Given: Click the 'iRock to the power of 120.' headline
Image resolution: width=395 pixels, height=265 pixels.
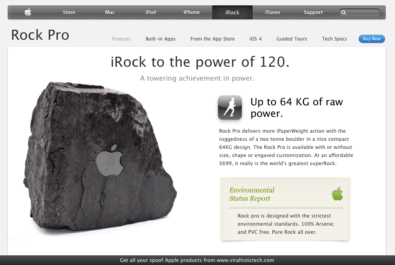Looking at the screenshot, I should pyautogui.click(x=200, y=62).
